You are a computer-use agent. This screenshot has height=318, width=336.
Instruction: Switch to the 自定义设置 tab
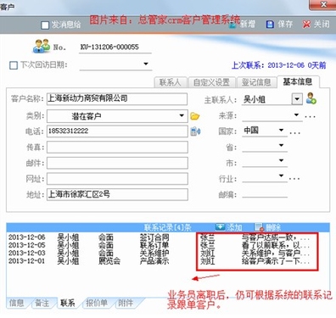pos(211,82)
